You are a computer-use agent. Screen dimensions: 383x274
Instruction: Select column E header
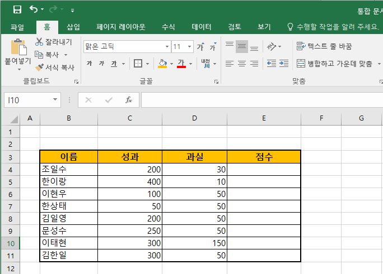coord(264,118)
